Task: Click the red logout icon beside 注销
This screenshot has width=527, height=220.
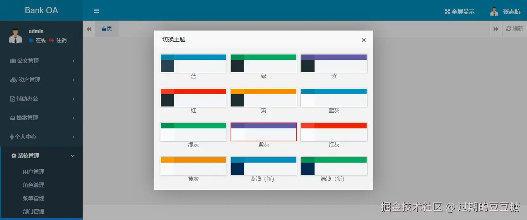Action: [51, 40]
